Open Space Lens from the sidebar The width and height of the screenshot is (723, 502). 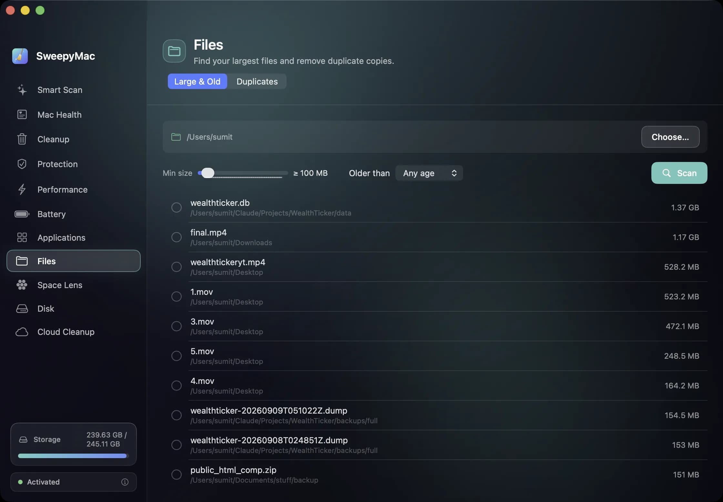pos(74,285)
